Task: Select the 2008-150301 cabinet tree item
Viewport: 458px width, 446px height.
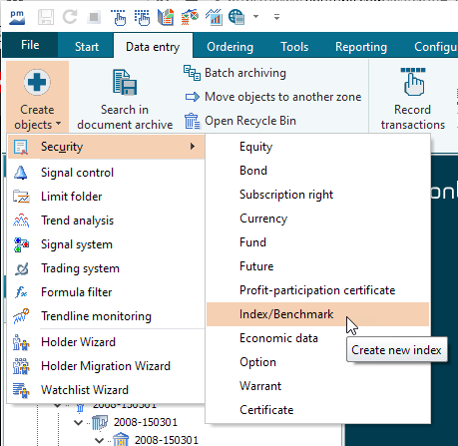Action: (146, 422)
